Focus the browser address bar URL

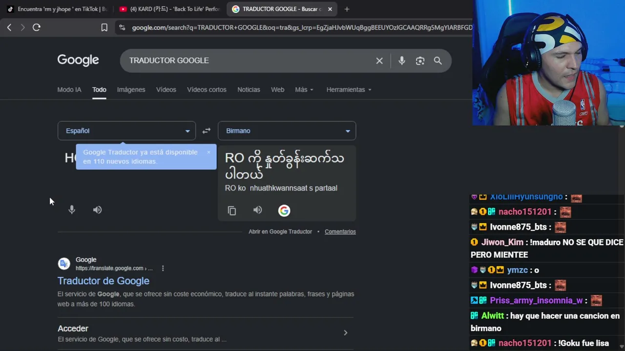pos(302,28)
